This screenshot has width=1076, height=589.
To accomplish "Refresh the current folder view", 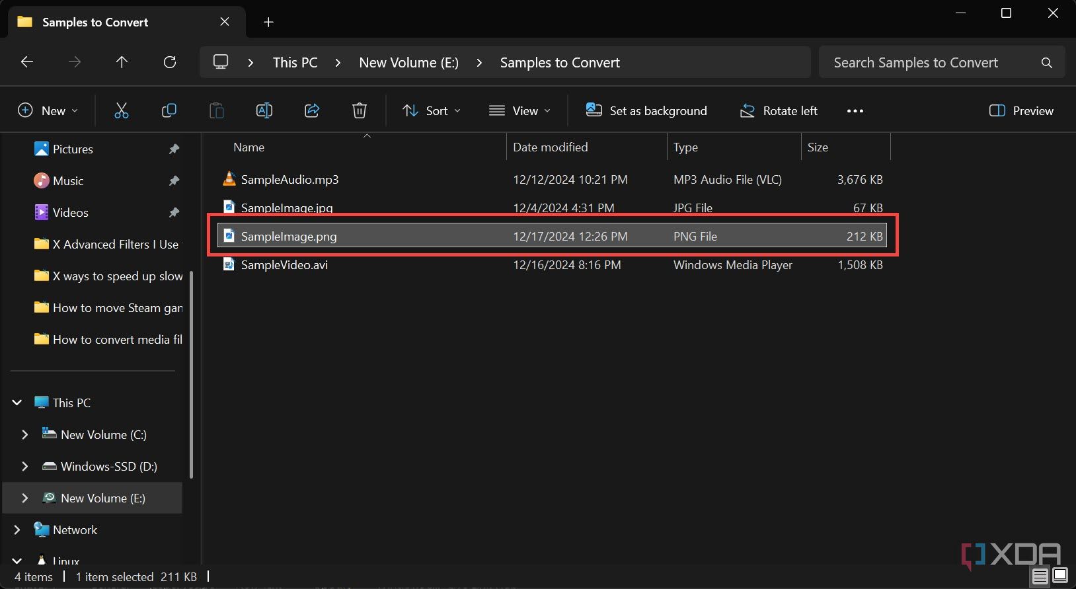I will click(170, 62).
